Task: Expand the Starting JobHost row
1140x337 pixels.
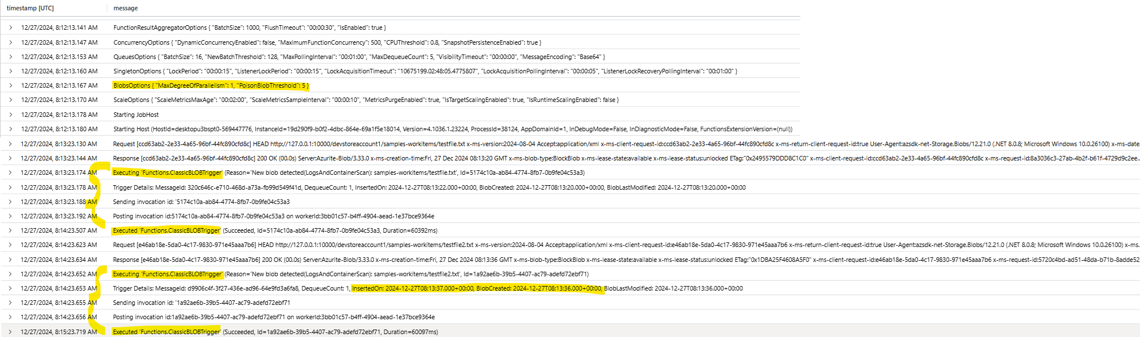Action: [x=10, y=115]
